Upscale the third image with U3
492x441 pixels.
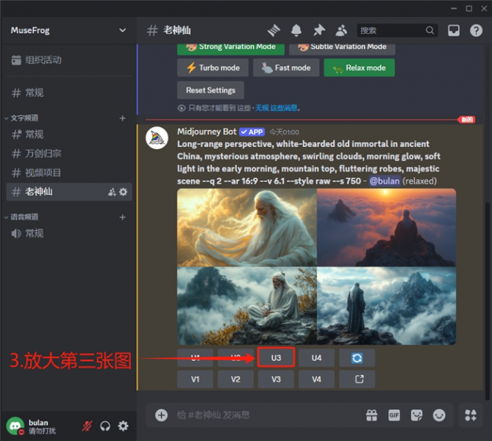(x=276, y=357)
